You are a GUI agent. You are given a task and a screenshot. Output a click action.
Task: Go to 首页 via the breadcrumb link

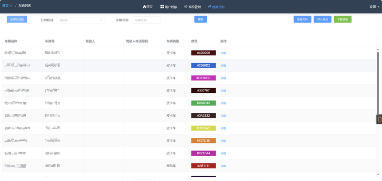[5, 5]
